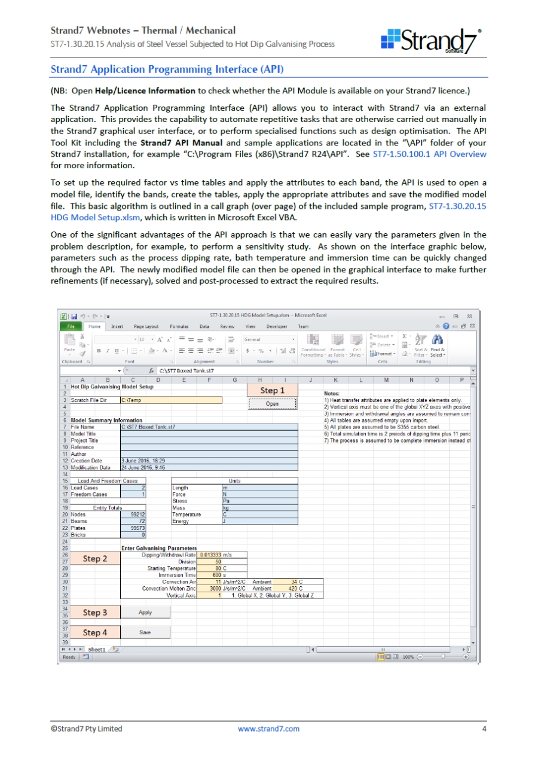Click the Sort & Filter icon
Viewport: 538px width, 761px height.
(x=421, y=339)
